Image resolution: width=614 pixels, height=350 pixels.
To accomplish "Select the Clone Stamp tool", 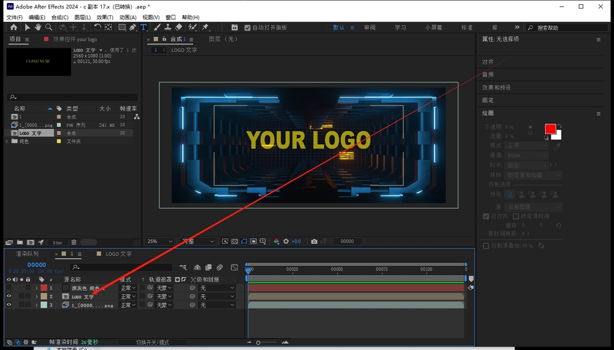I will (x=167, y=27).
